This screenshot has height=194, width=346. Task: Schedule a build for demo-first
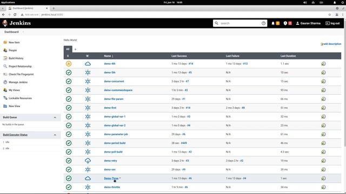(323, 108)
